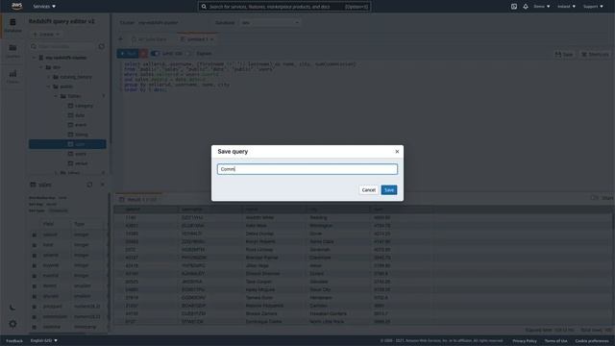This screenshot has height=346, width=615.
Task: Click the Feedback link
Action: [14, 340]
